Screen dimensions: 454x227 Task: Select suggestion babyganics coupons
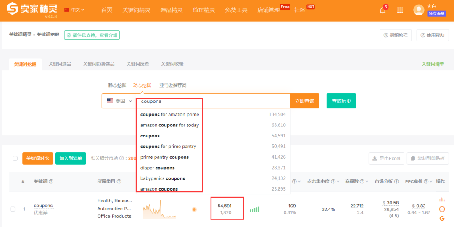point(213,178)
